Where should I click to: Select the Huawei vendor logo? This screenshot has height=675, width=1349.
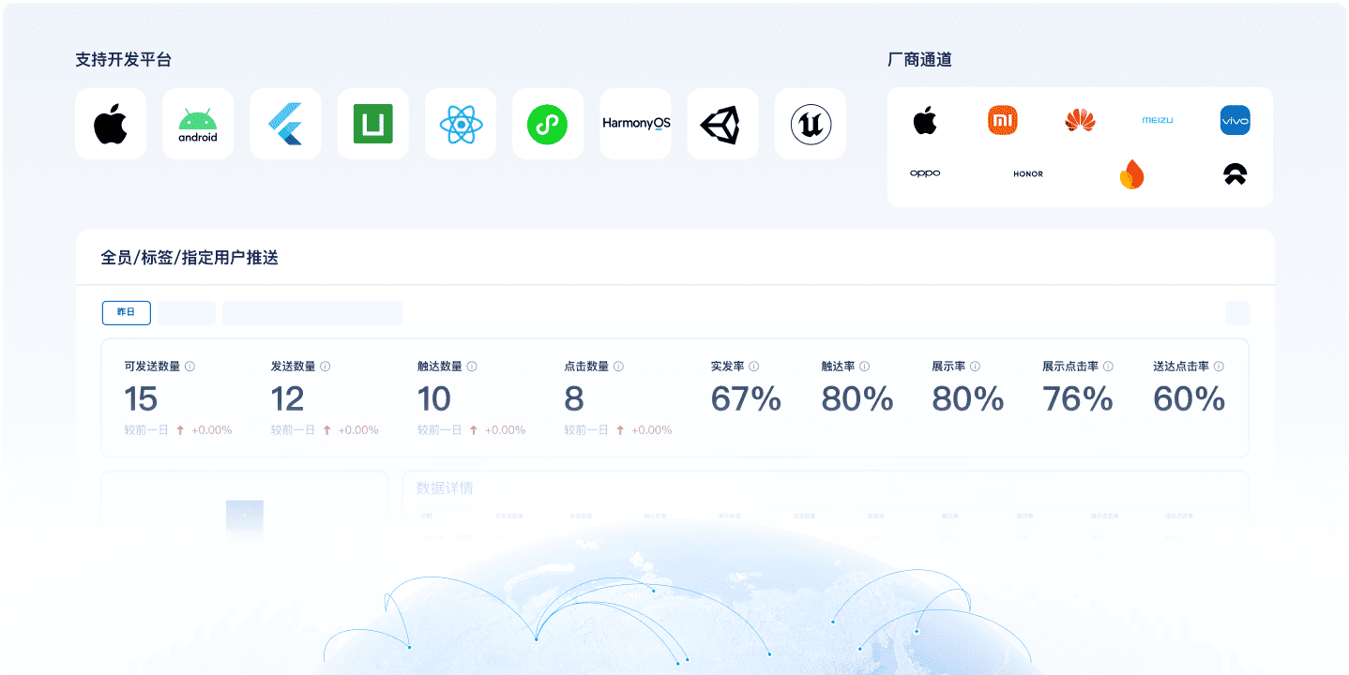click(1080, 120)
